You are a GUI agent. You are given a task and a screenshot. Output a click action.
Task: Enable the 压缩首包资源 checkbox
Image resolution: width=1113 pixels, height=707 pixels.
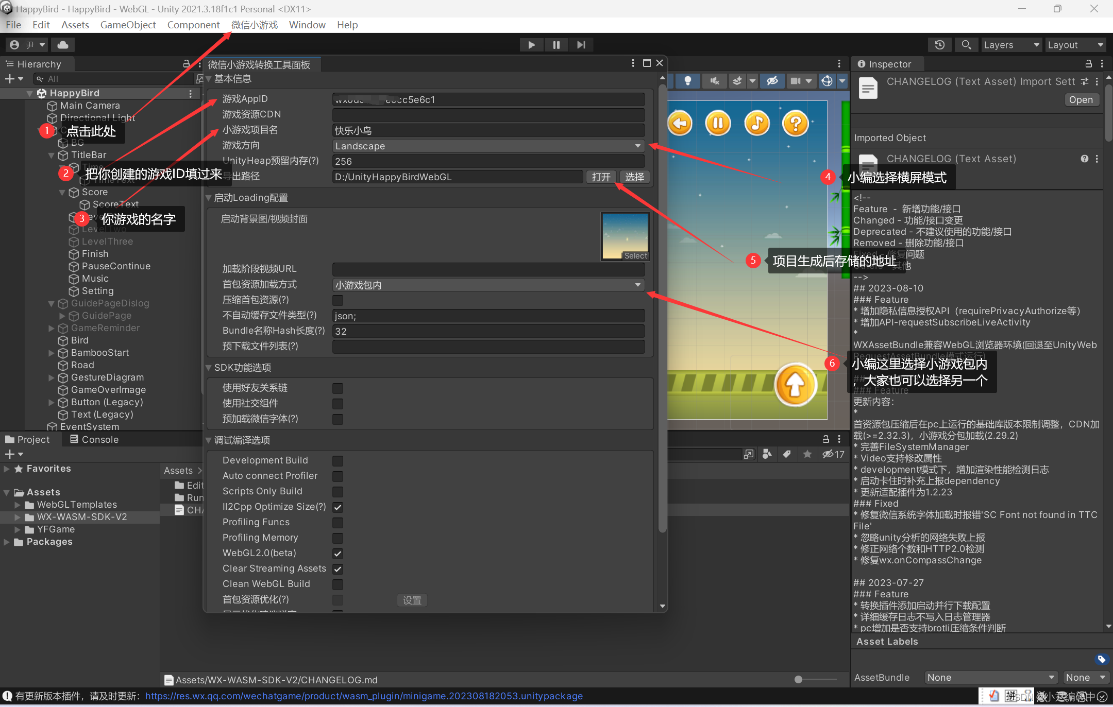click(338, 300)
